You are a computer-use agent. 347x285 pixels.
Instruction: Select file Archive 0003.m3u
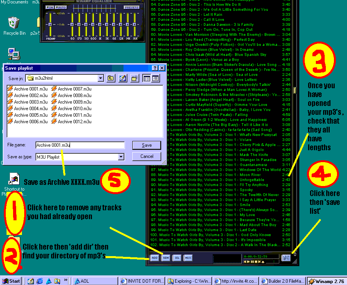click(27, 102)
